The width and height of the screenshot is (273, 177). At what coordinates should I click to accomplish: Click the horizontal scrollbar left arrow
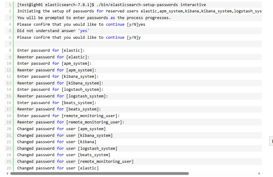tap(7, 174)
